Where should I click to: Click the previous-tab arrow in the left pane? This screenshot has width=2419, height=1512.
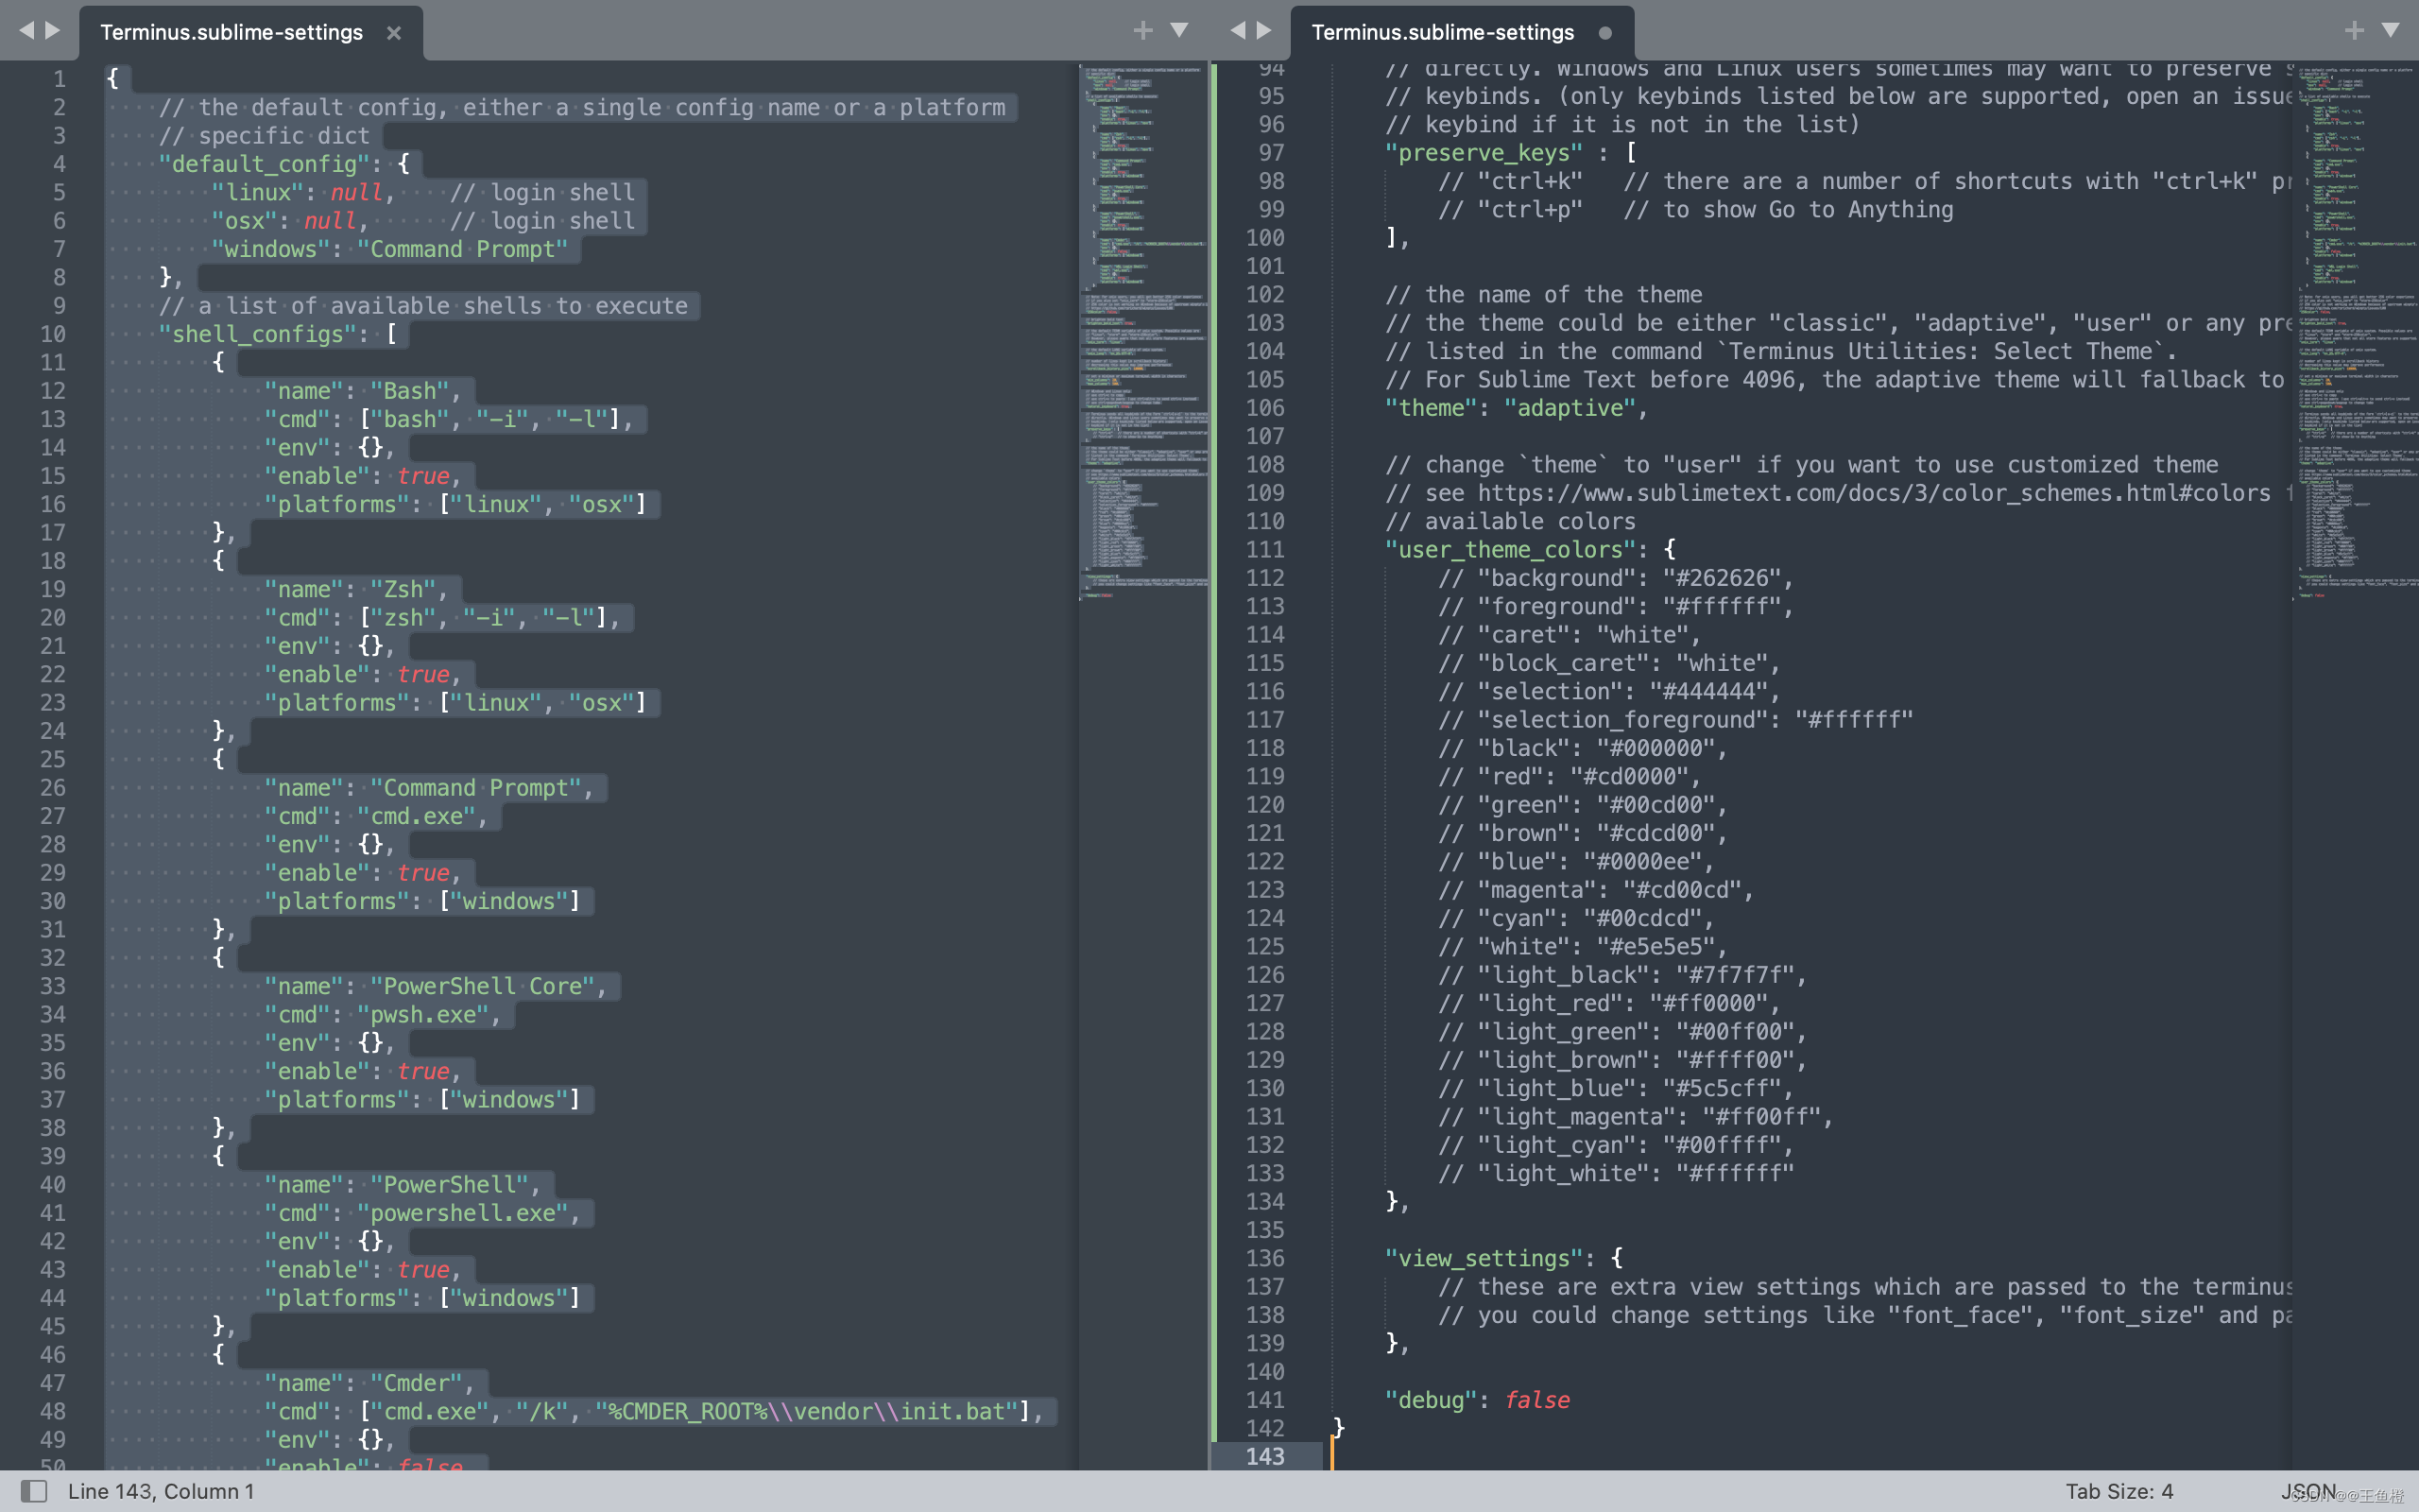(28, 29)
